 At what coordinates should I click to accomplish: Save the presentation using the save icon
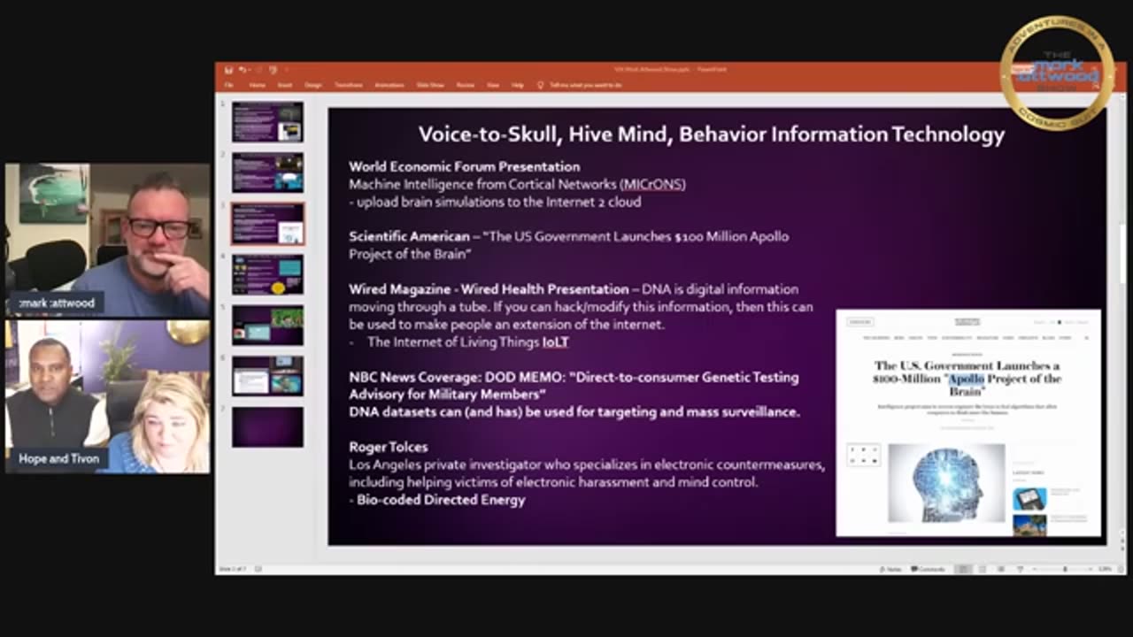(228, 70)
